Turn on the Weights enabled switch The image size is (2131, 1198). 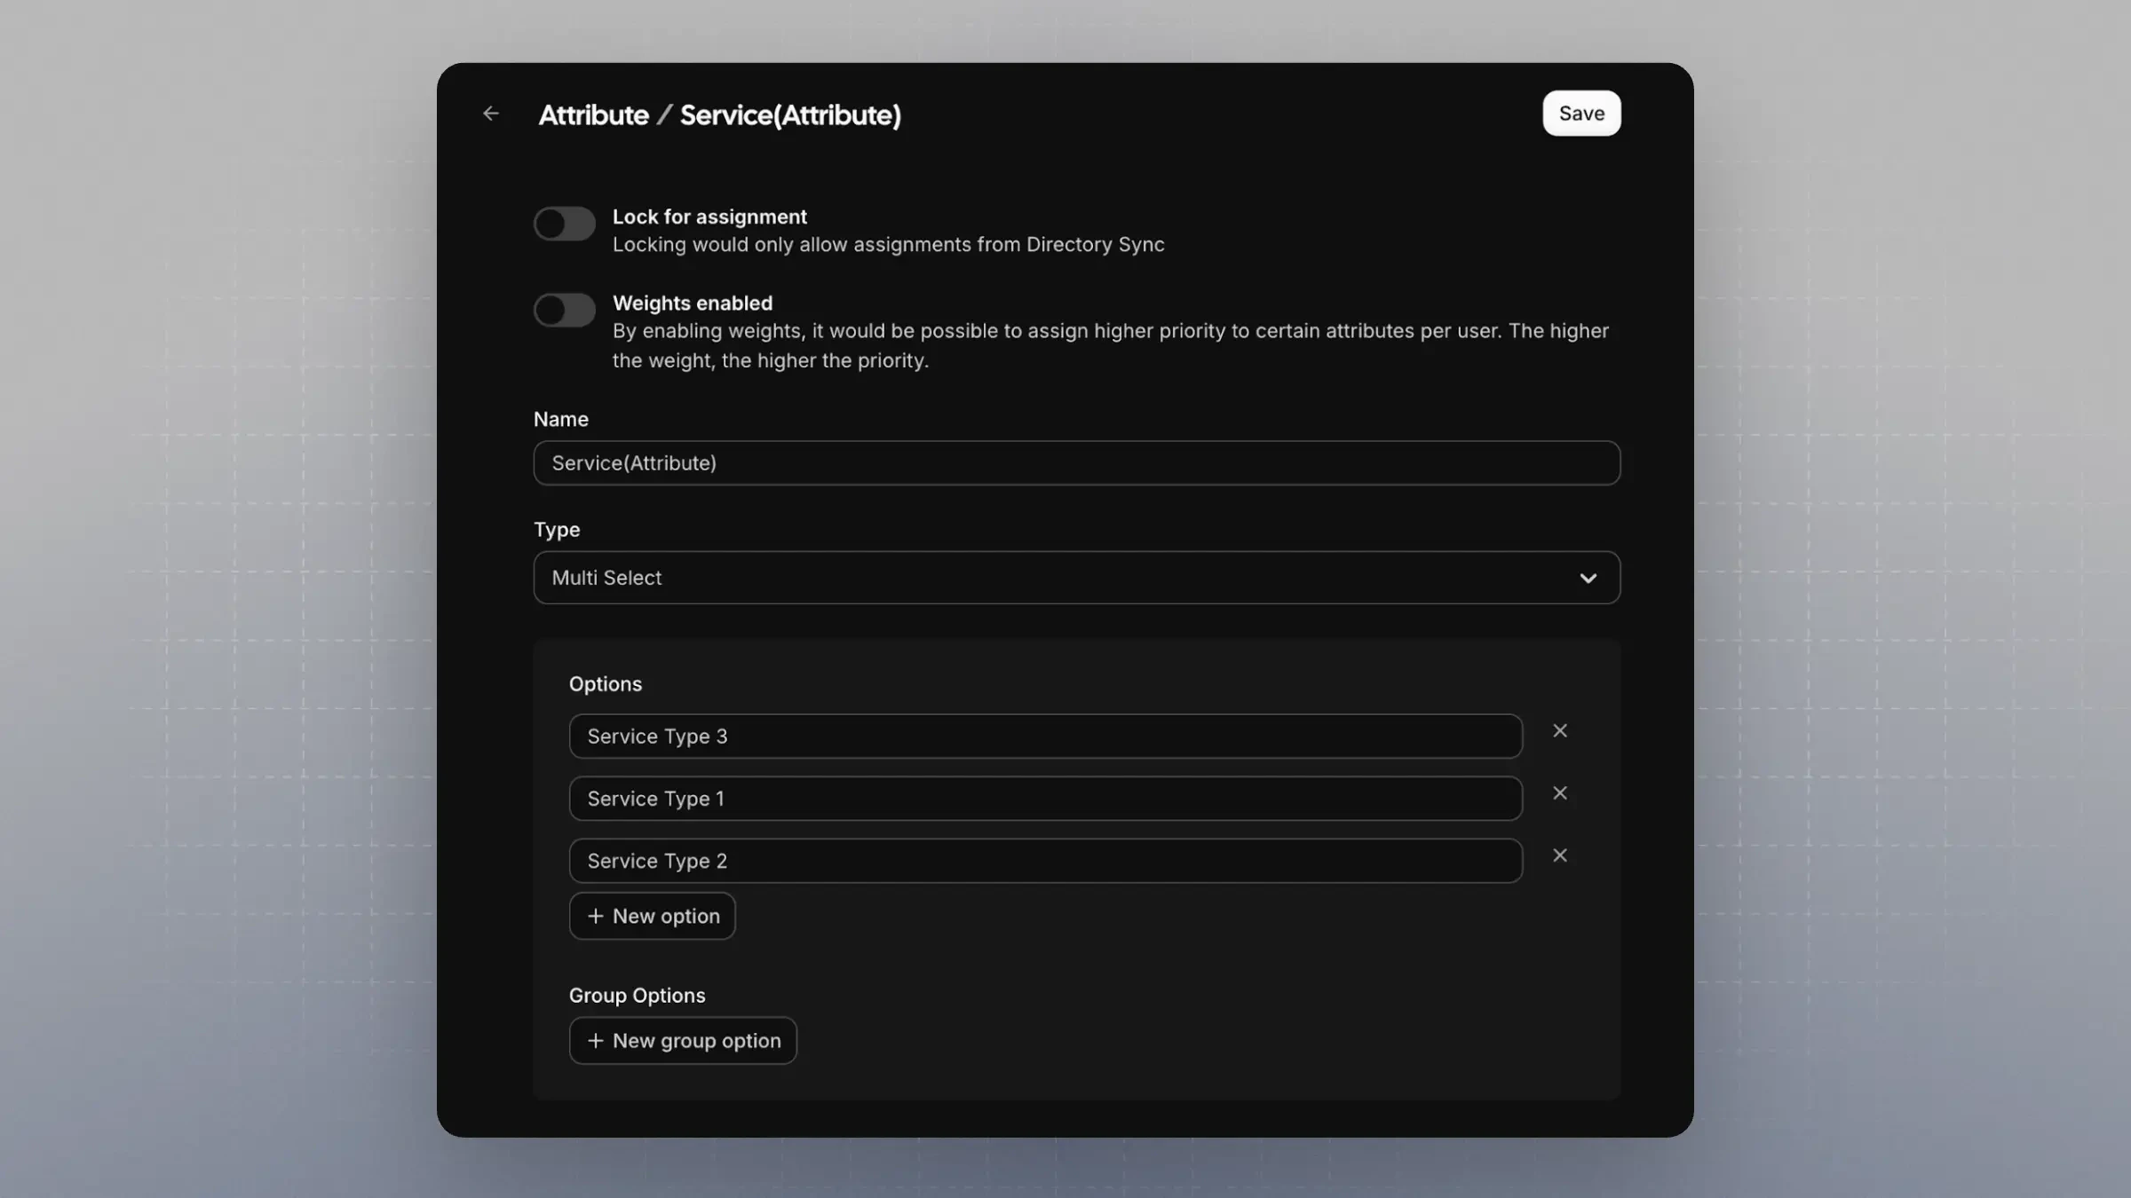click(564, 310)
